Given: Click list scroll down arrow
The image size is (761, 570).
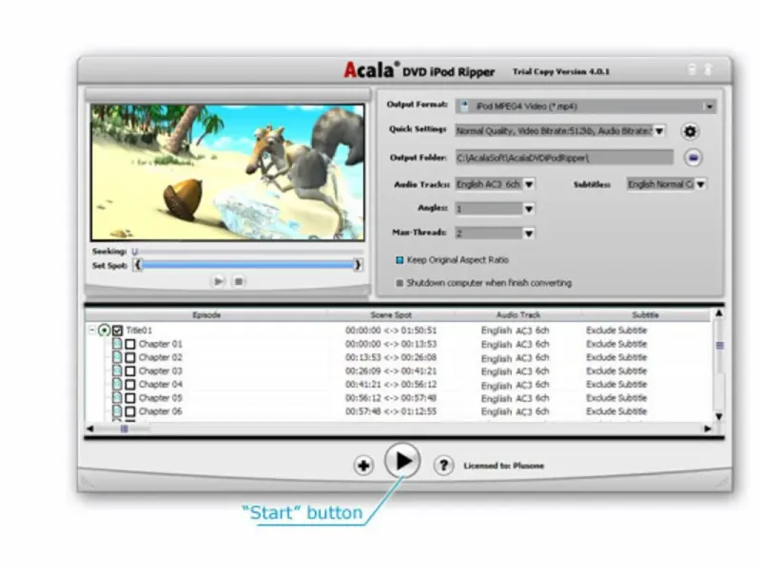Looking at the screenshot, I should (x=719, y=416).
